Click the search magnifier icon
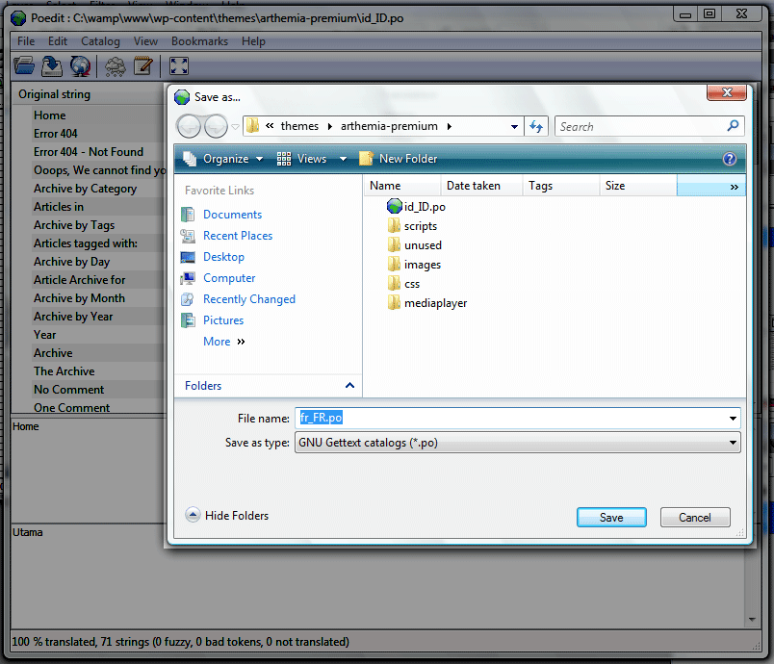 point(733,126)
